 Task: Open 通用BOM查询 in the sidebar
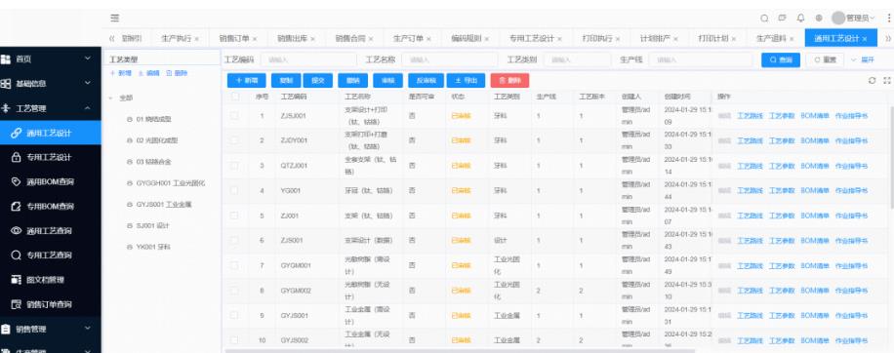[x=50, y=181]
